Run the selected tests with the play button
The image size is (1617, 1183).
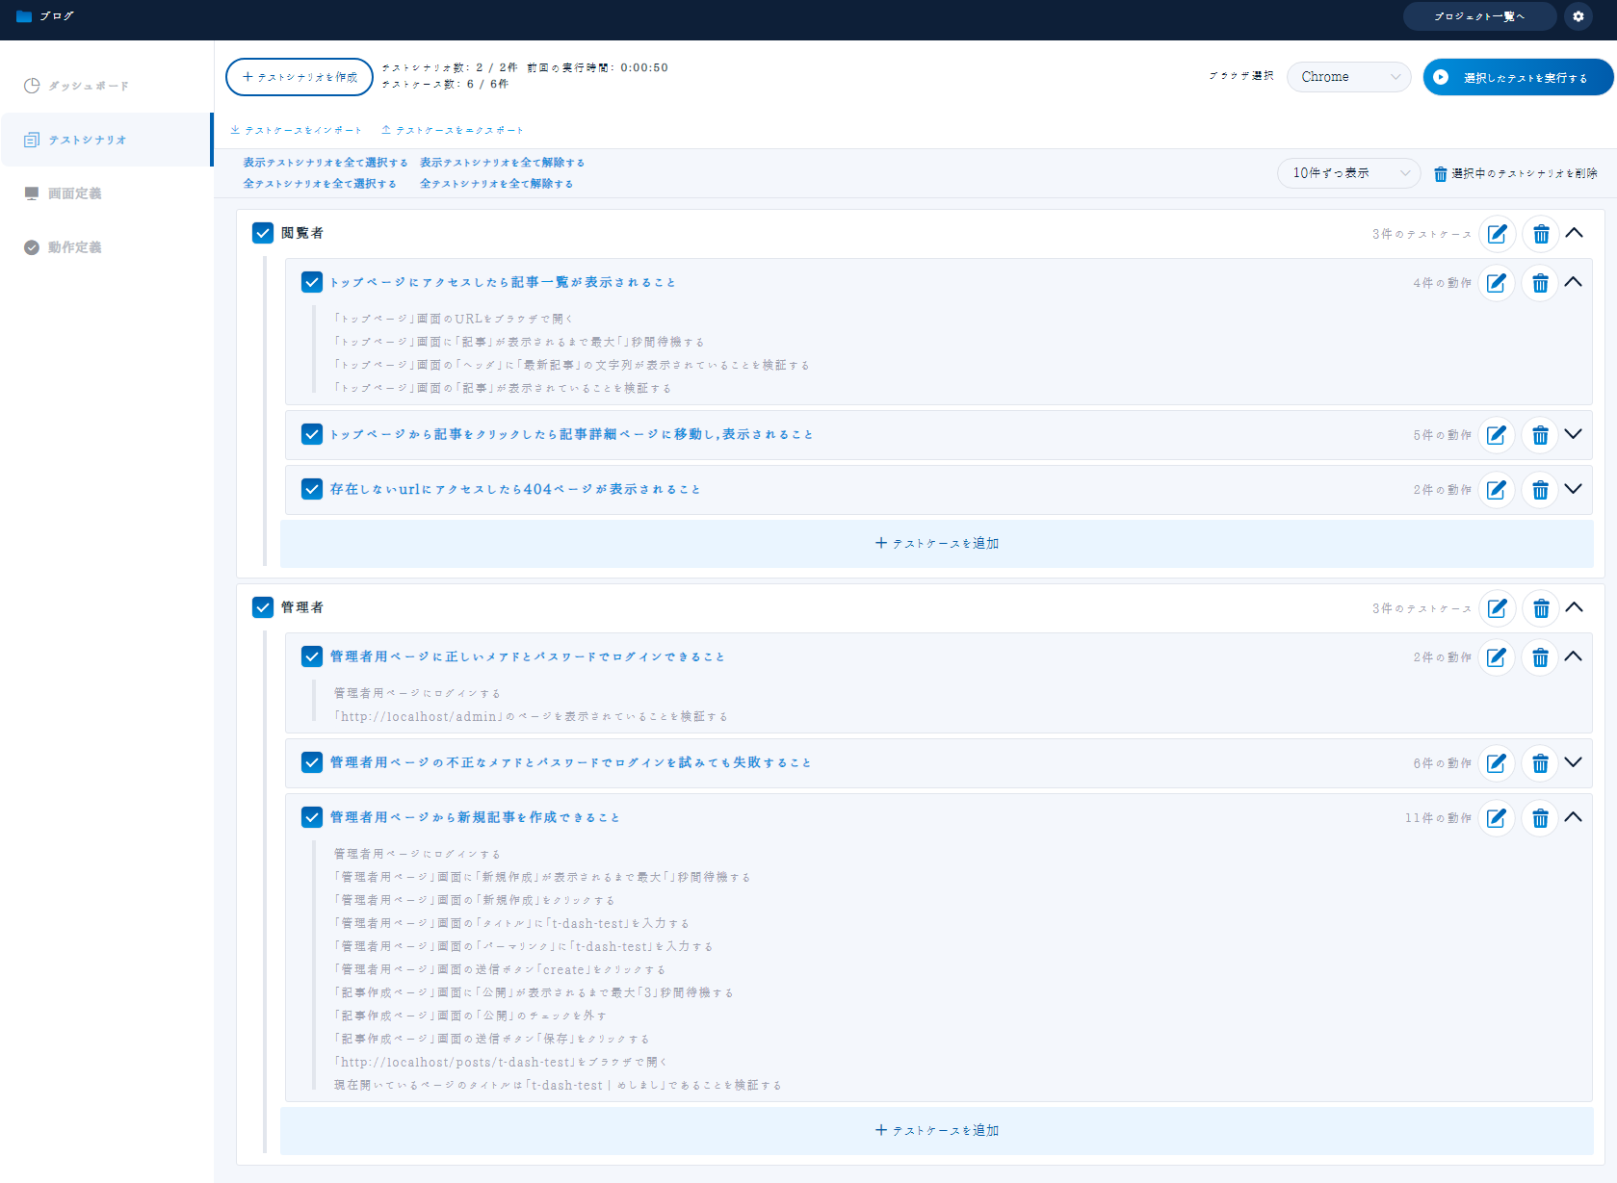[x=1518, y=77]
